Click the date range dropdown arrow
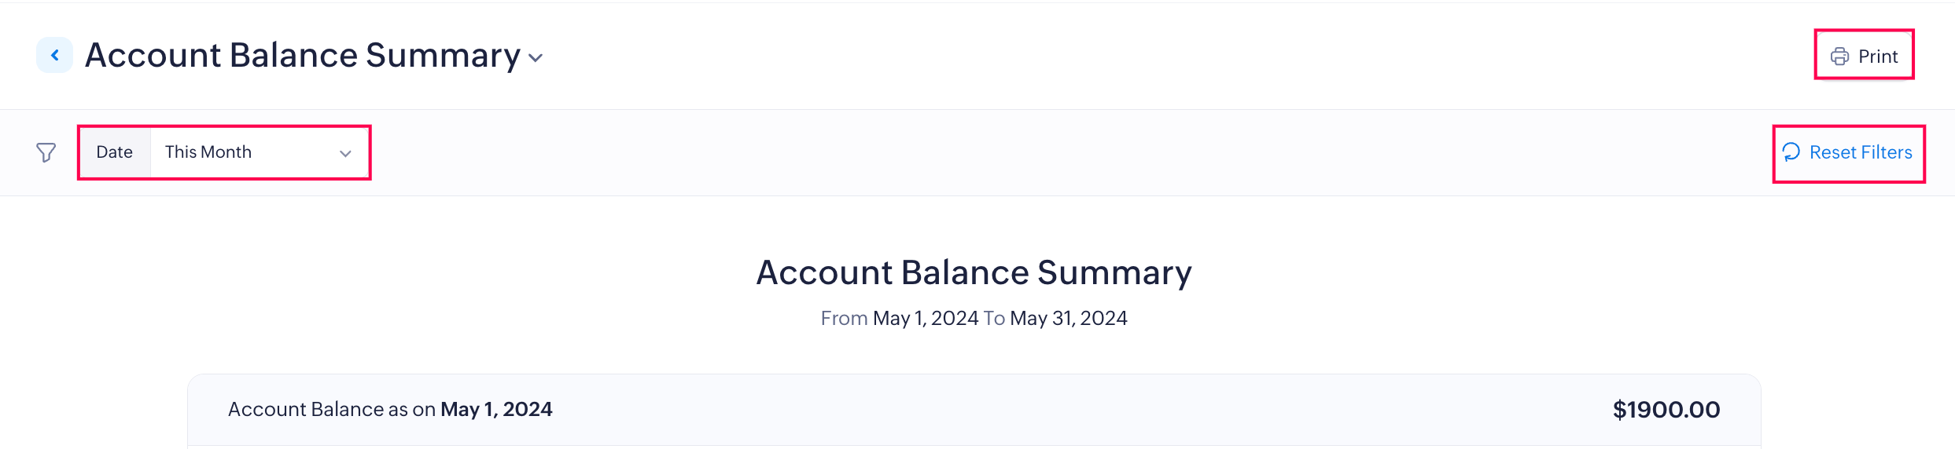The width and height of the screenshot is (1955, 449). [x=344, y=153]
